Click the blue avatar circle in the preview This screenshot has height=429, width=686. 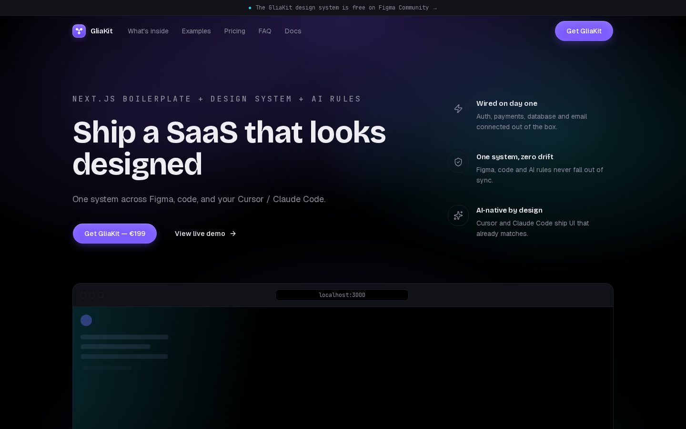[x=86, y=320]
